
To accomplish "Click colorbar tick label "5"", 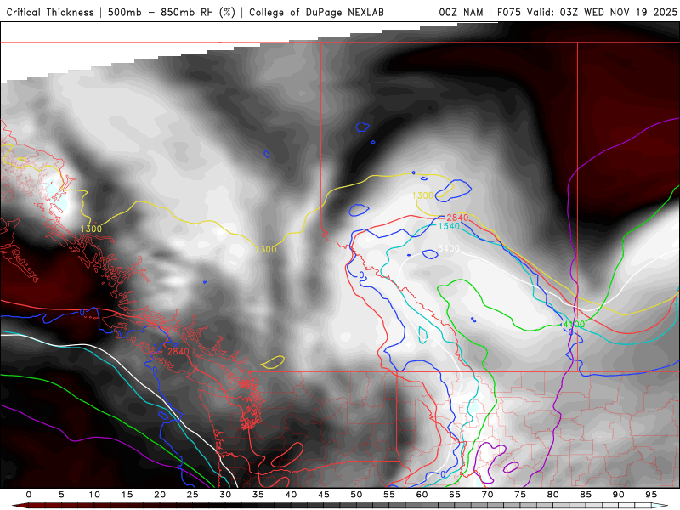I will (61, 495).
